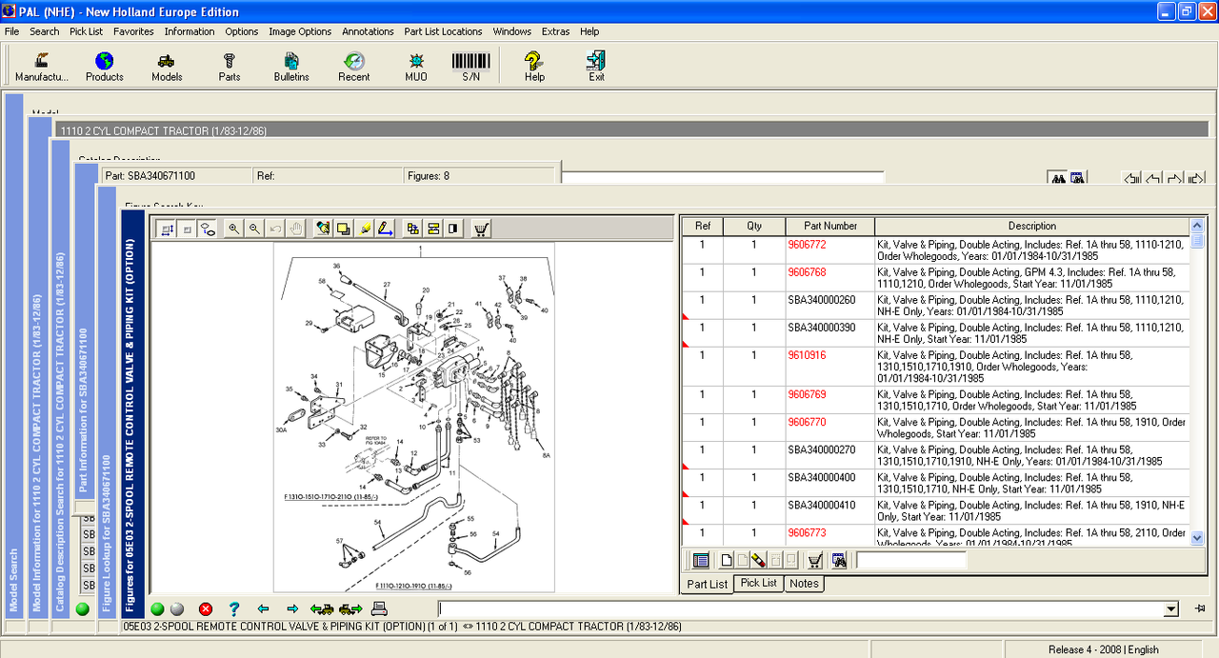Image resolution: width=1219 pixels, height=658 pixels.
Task: Click the last-page navigation arrow
Action: click(x=1196, y=178)
